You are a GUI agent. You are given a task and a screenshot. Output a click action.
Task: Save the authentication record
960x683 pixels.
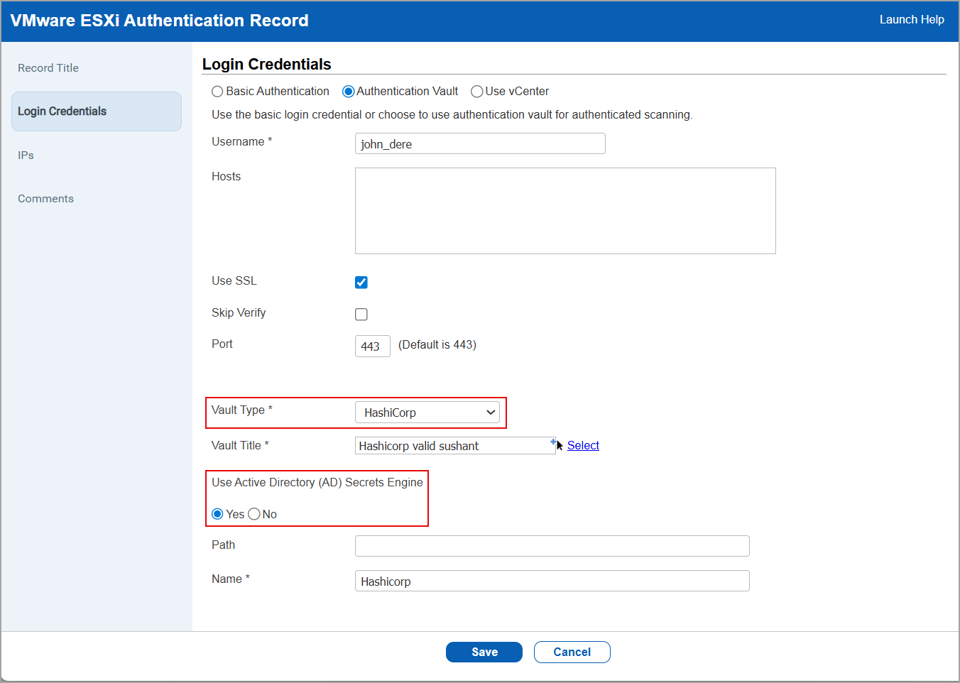point(484,652)
